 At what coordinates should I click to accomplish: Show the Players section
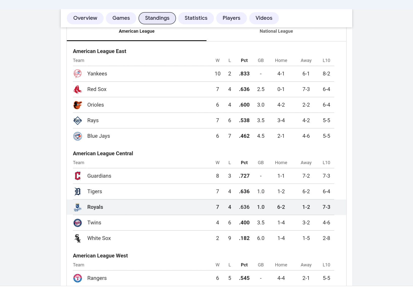pos(231,18)
